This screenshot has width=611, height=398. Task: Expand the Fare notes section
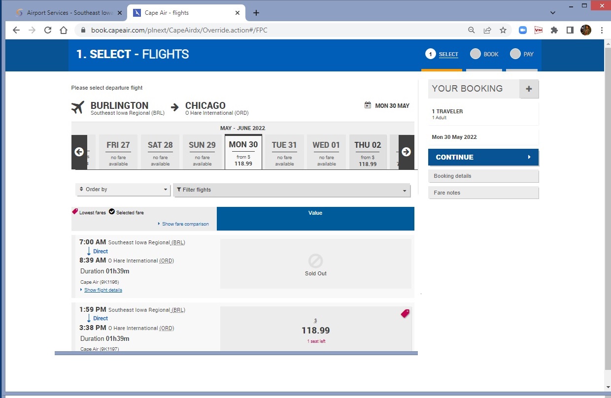point(483,193)
